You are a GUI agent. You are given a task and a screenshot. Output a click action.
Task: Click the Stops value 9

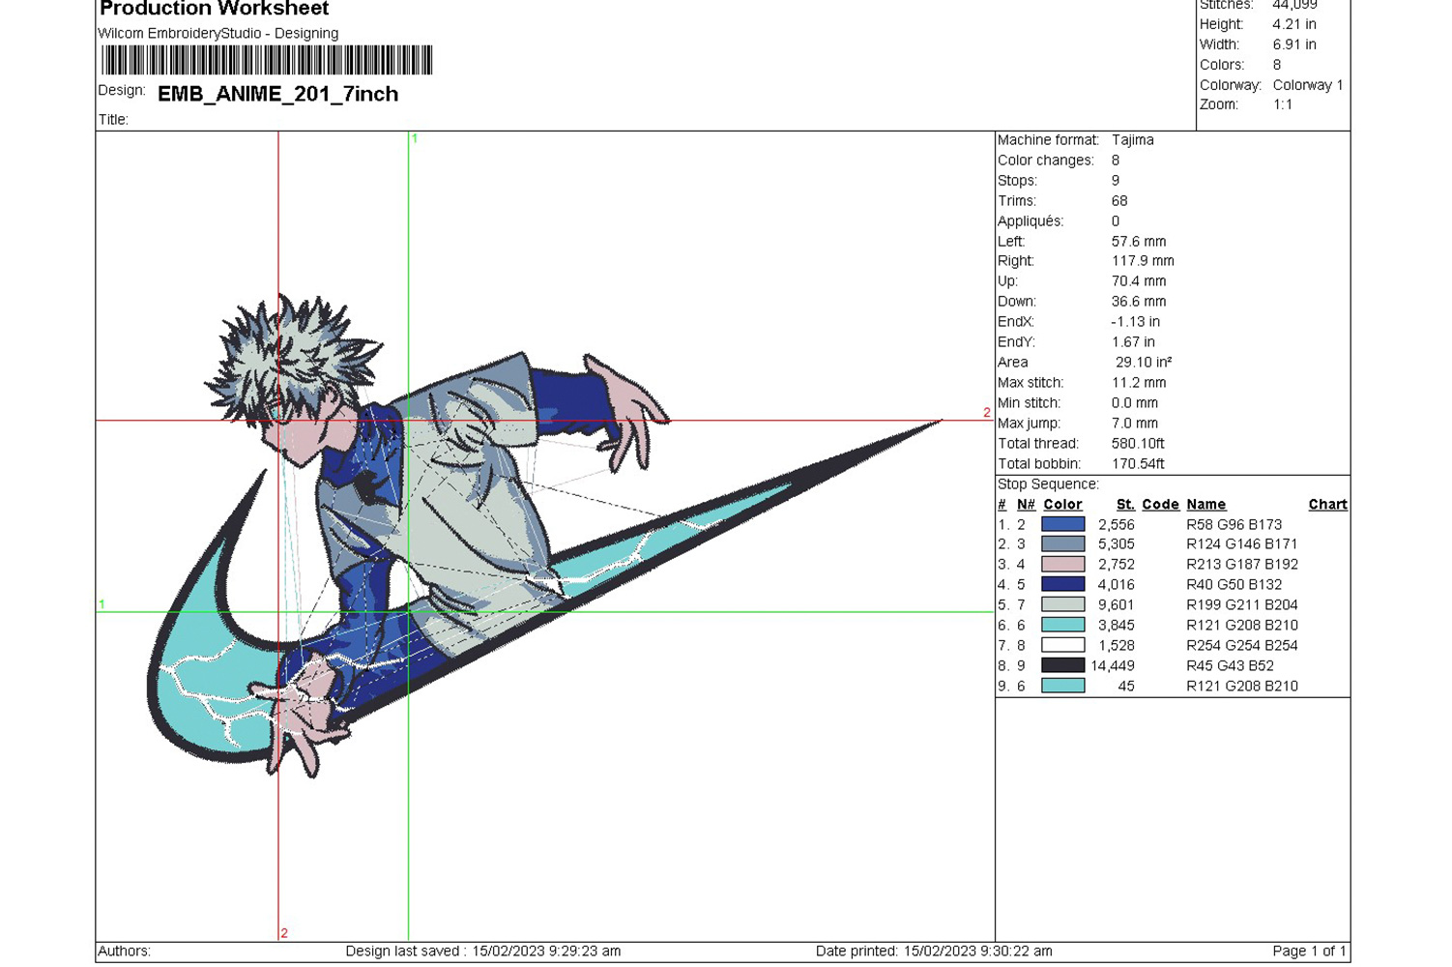1116,181
